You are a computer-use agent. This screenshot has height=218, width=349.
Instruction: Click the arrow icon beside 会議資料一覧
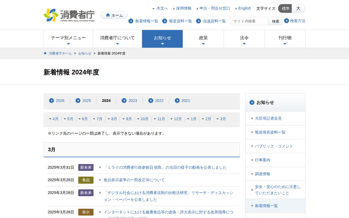point(198,21)
